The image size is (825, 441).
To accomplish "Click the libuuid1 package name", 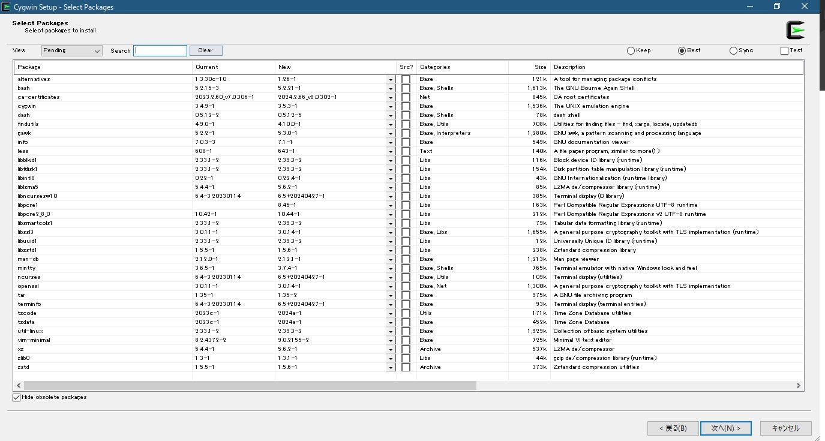I will (x=27, y=241).
